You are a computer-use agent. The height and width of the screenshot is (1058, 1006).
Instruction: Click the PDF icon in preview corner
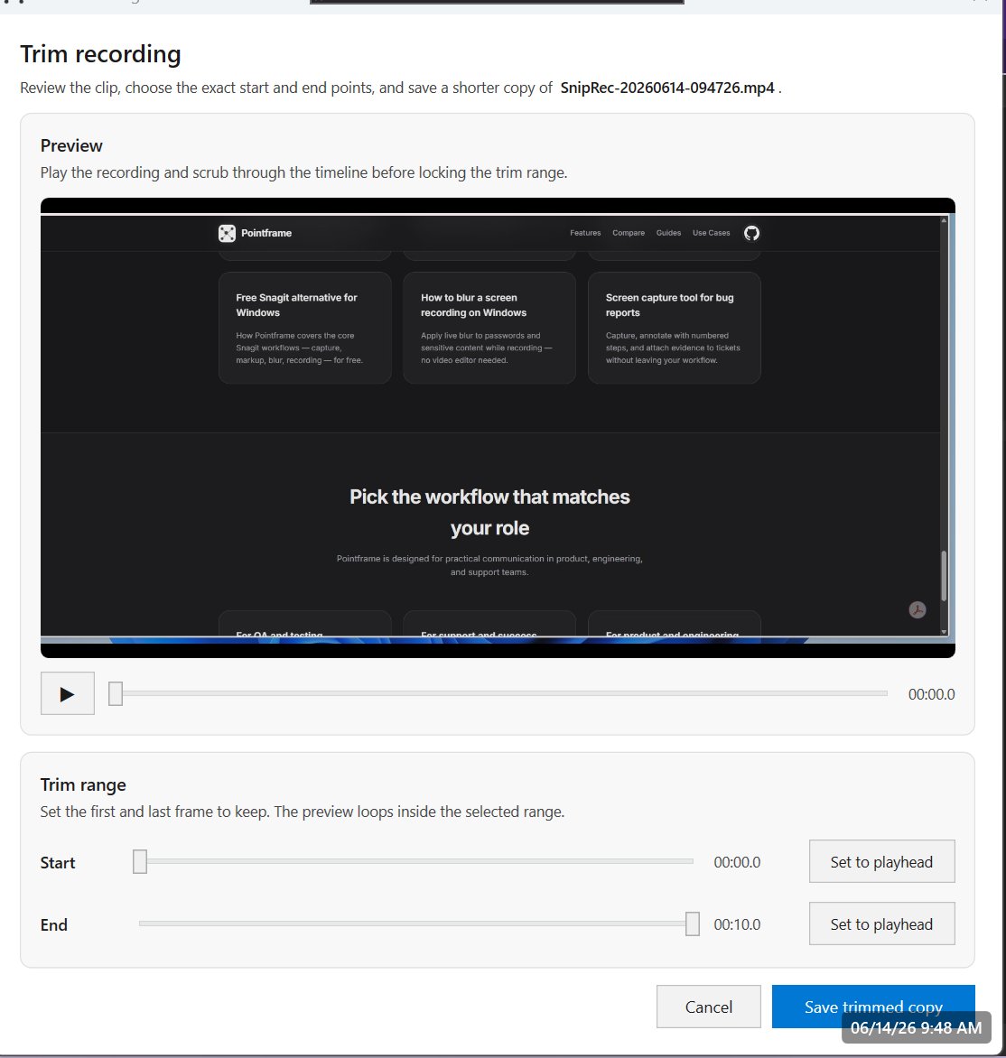(x=917, y=610)
